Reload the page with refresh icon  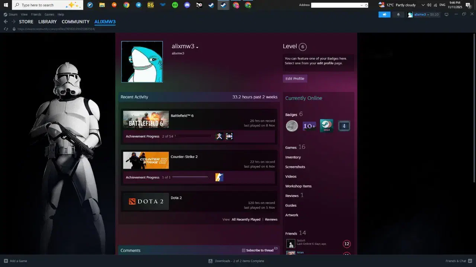(6, 29)
